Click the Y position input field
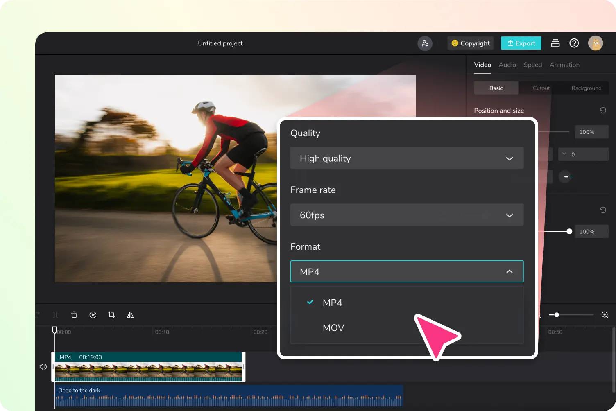Image resolution: width=616 pixels, height=411 pixels. 583,154
